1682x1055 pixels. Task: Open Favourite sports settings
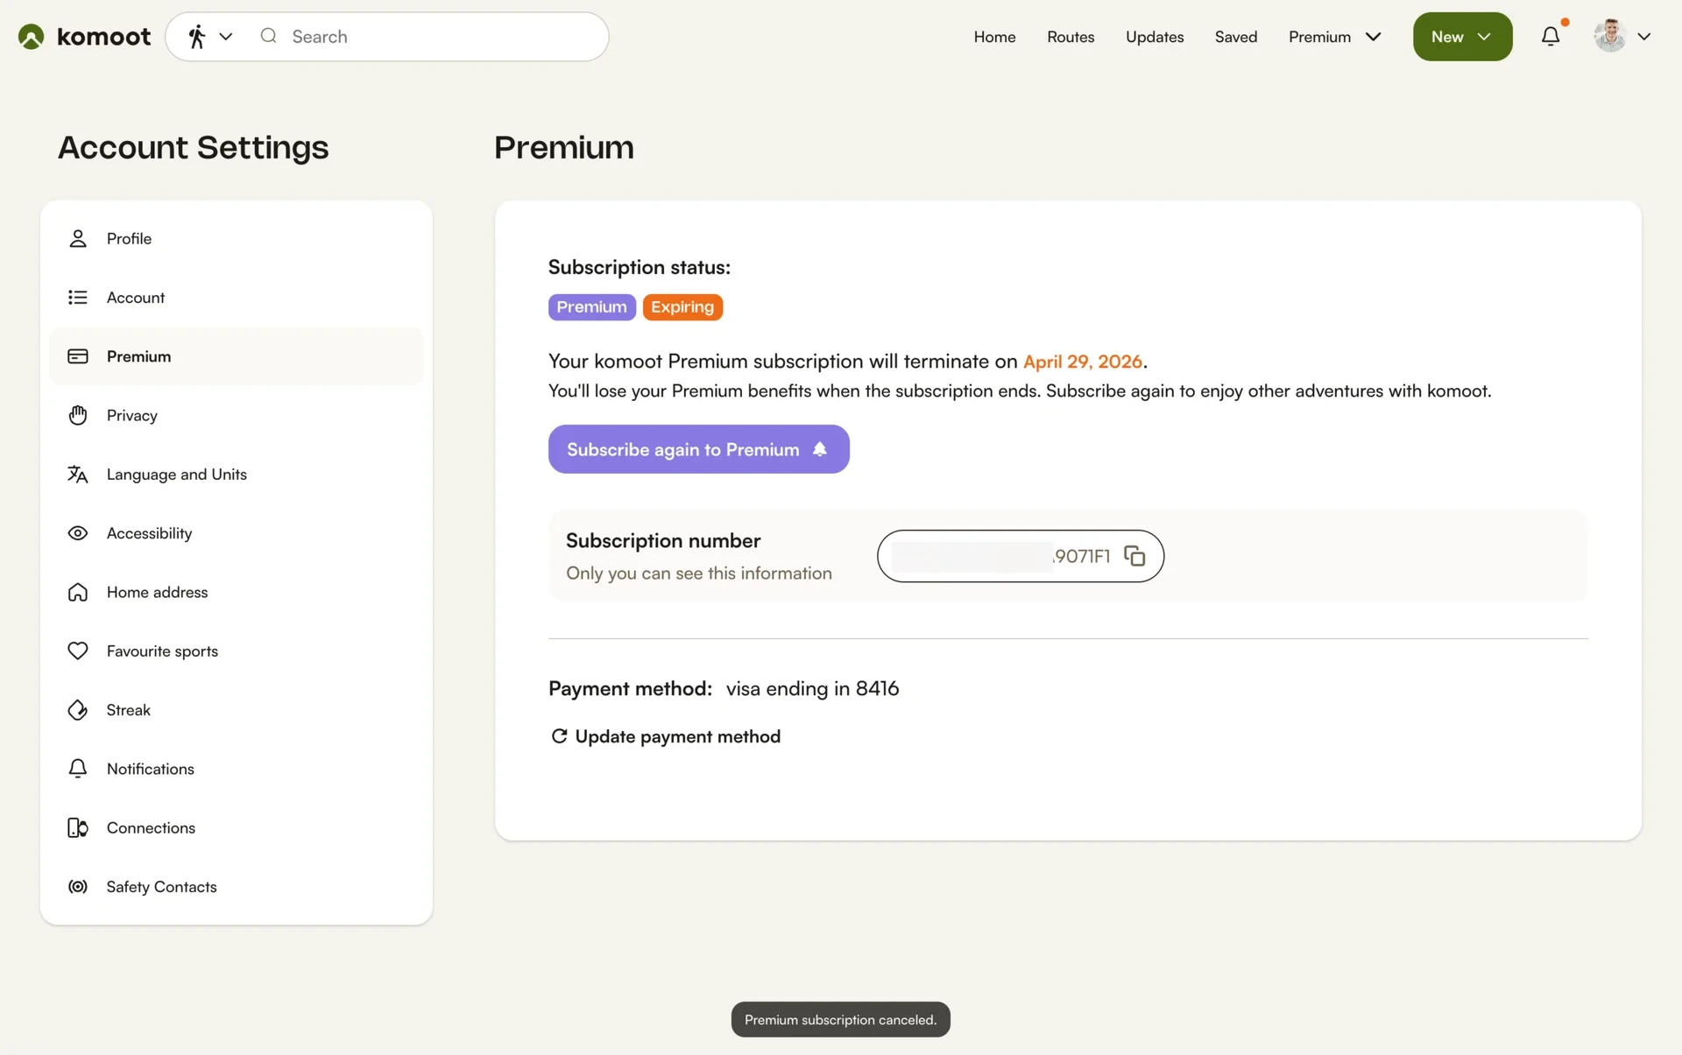tap(237, 651)
